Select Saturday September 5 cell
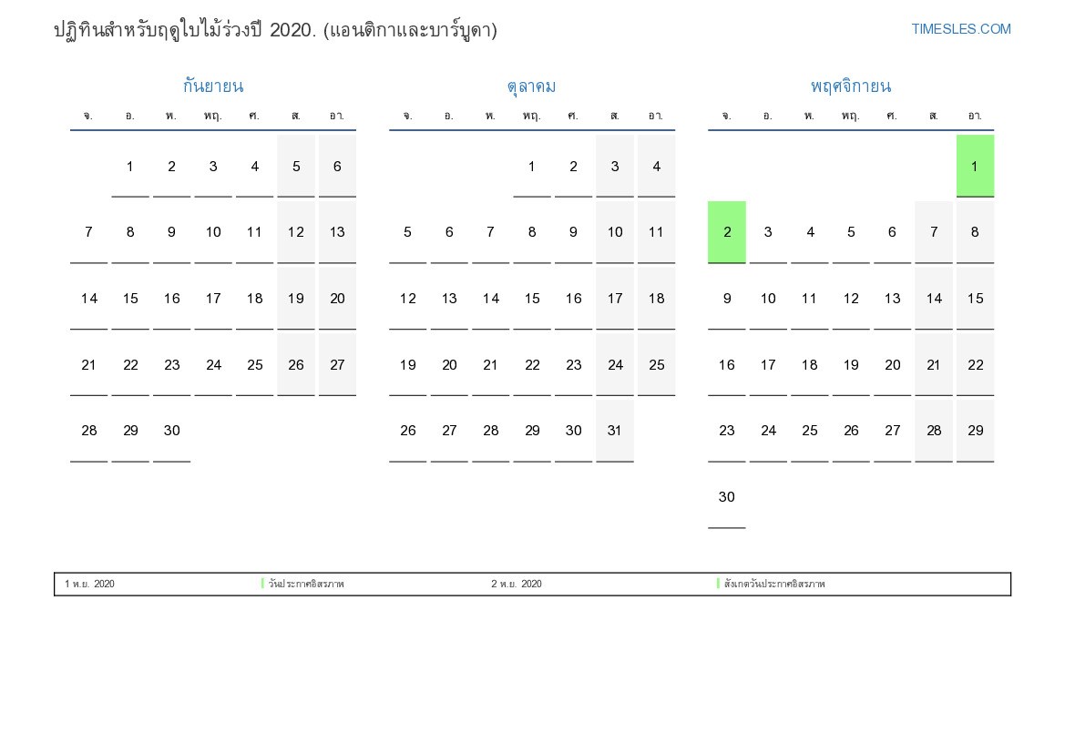 (x=296, y=166)
